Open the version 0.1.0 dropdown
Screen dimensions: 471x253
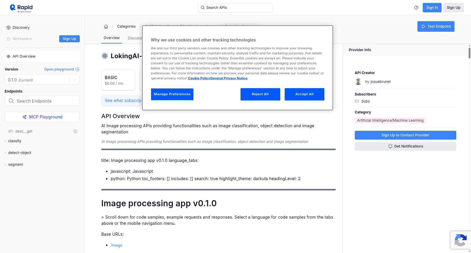[x=42, y=80]
